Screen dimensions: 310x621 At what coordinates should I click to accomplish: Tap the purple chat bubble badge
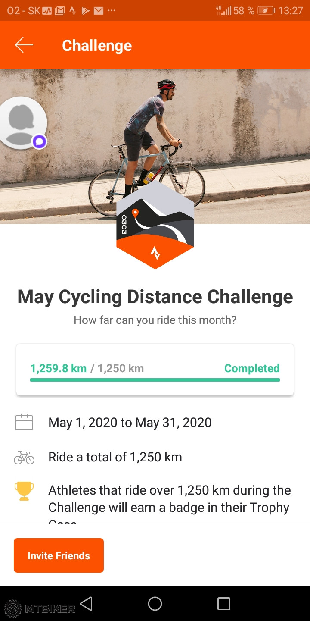tap(40, 141)
